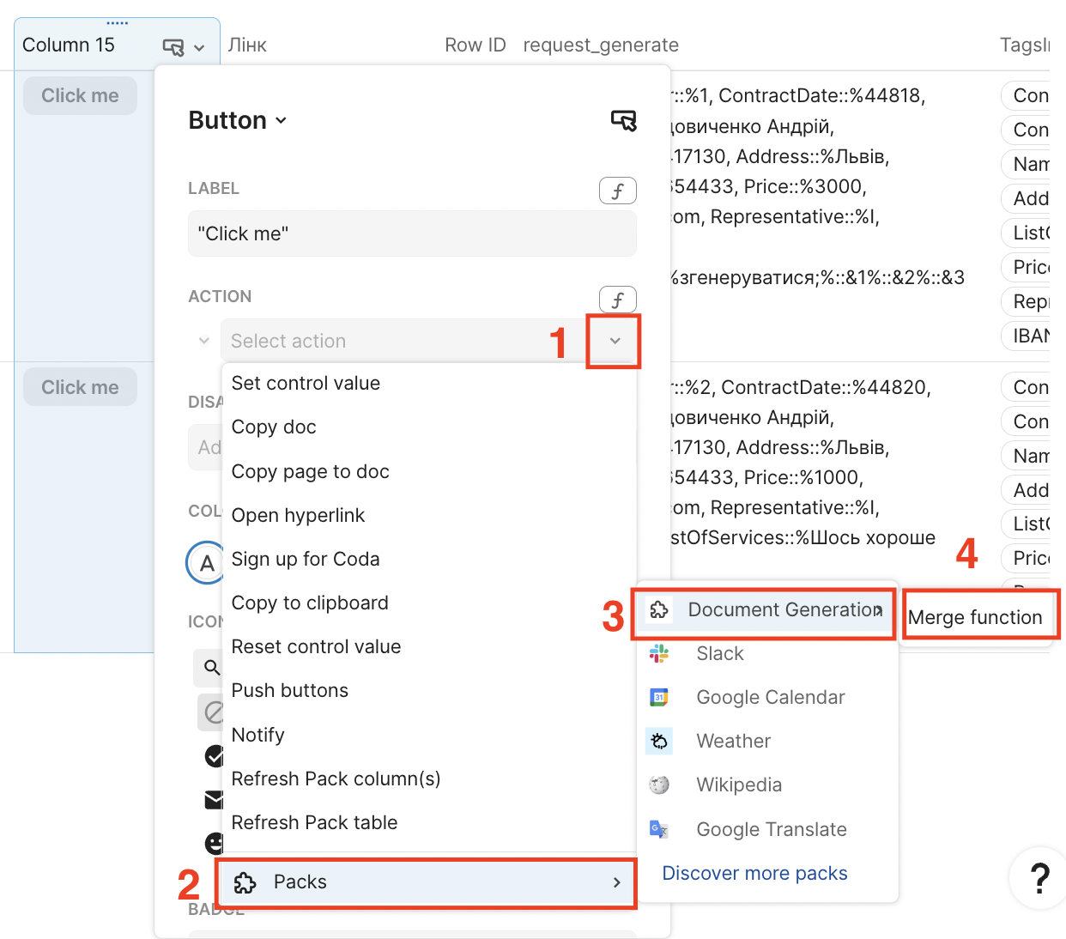This screenshot has width=1066, height=939.
Task: Expand the Column 15 header chevron
Action: [199, 48]
